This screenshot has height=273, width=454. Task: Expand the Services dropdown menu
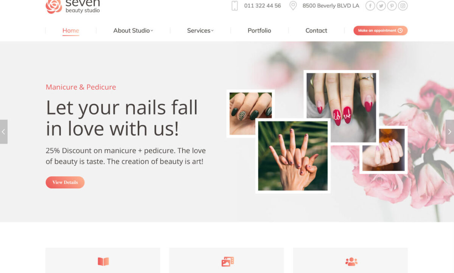coord(201,31)
